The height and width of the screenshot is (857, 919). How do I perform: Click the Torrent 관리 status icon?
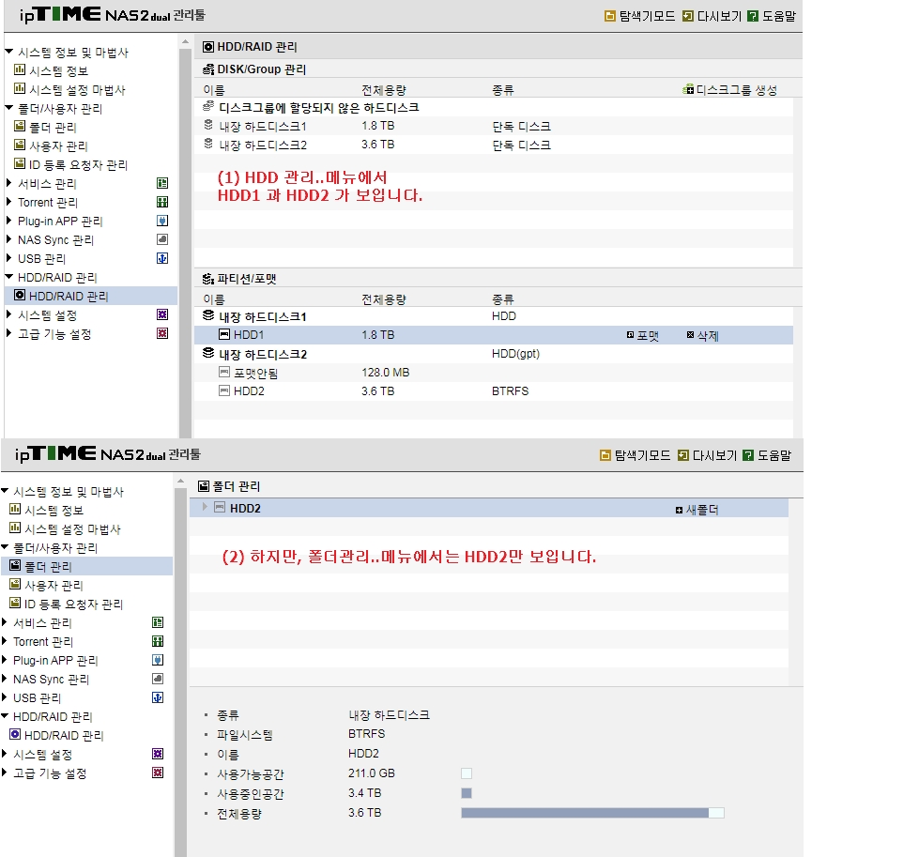point(162,202)
